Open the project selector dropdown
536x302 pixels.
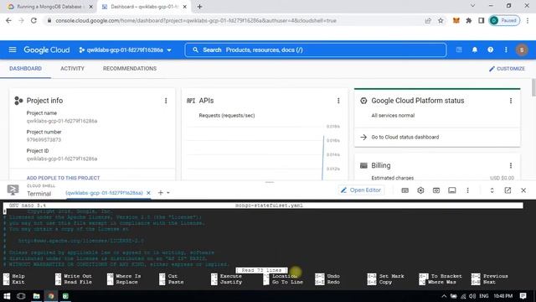[x=125, y=50]
